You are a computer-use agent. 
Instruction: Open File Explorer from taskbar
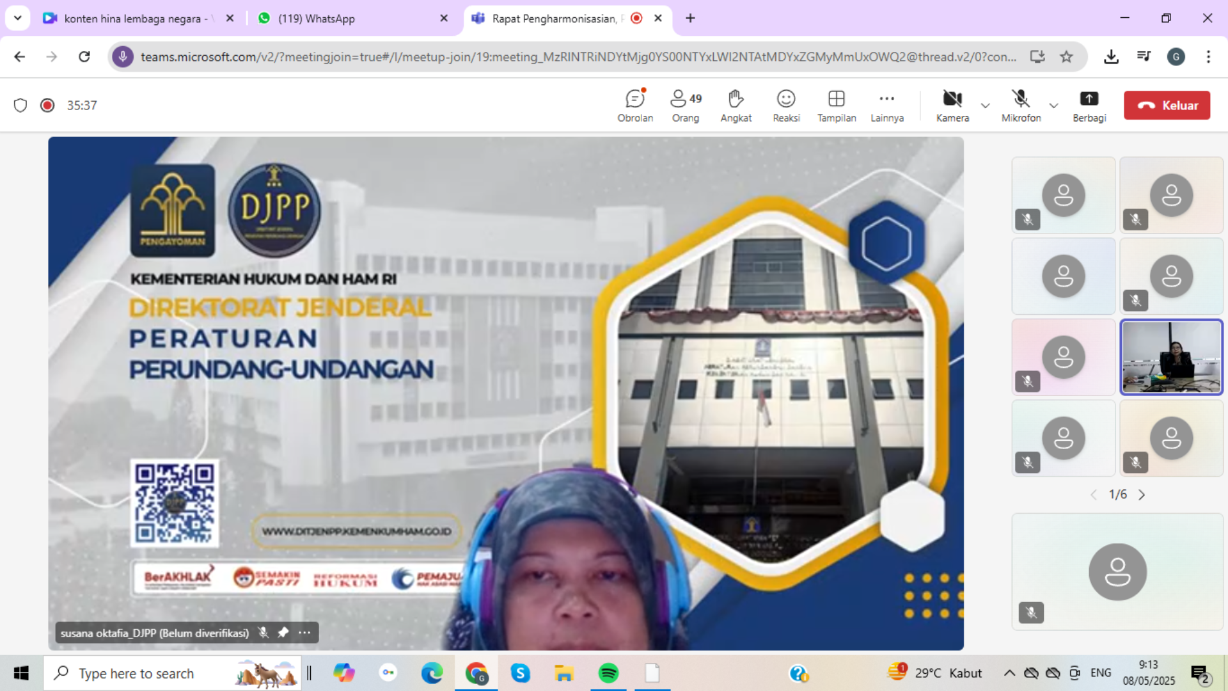click(563, 673)
